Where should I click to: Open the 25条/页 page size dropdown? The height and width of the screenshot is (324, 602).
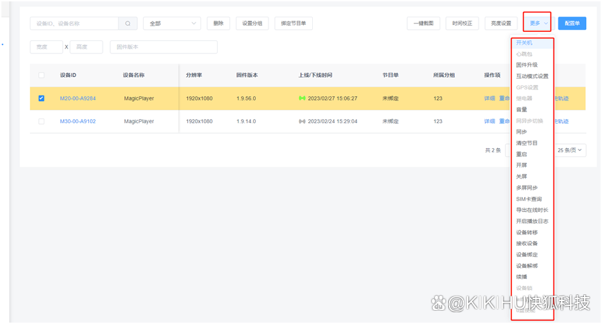571,150
